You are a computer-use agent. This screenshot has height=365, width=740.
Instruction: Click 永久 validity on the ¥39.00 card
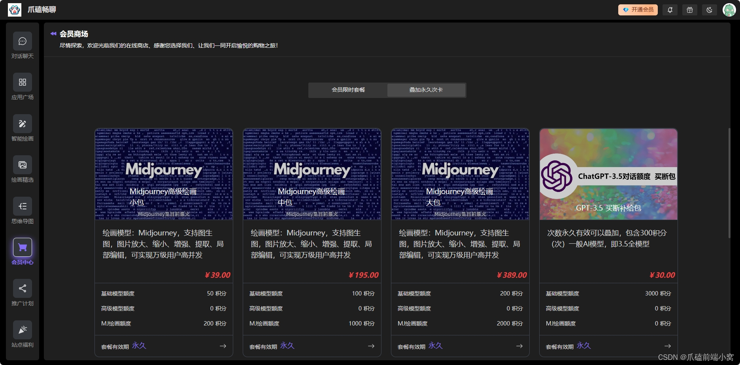tap(139, 346)
